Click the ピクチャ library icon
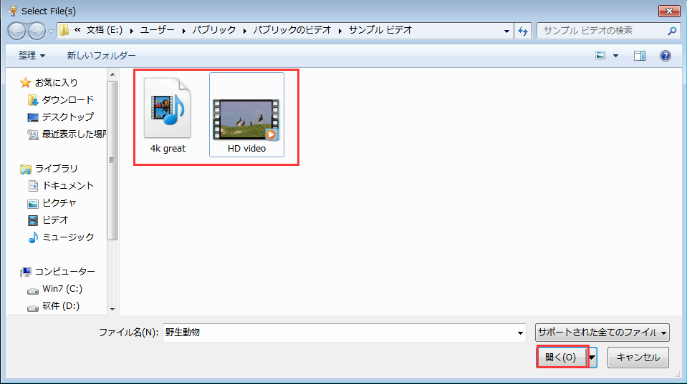 click(x=33, y=203)
